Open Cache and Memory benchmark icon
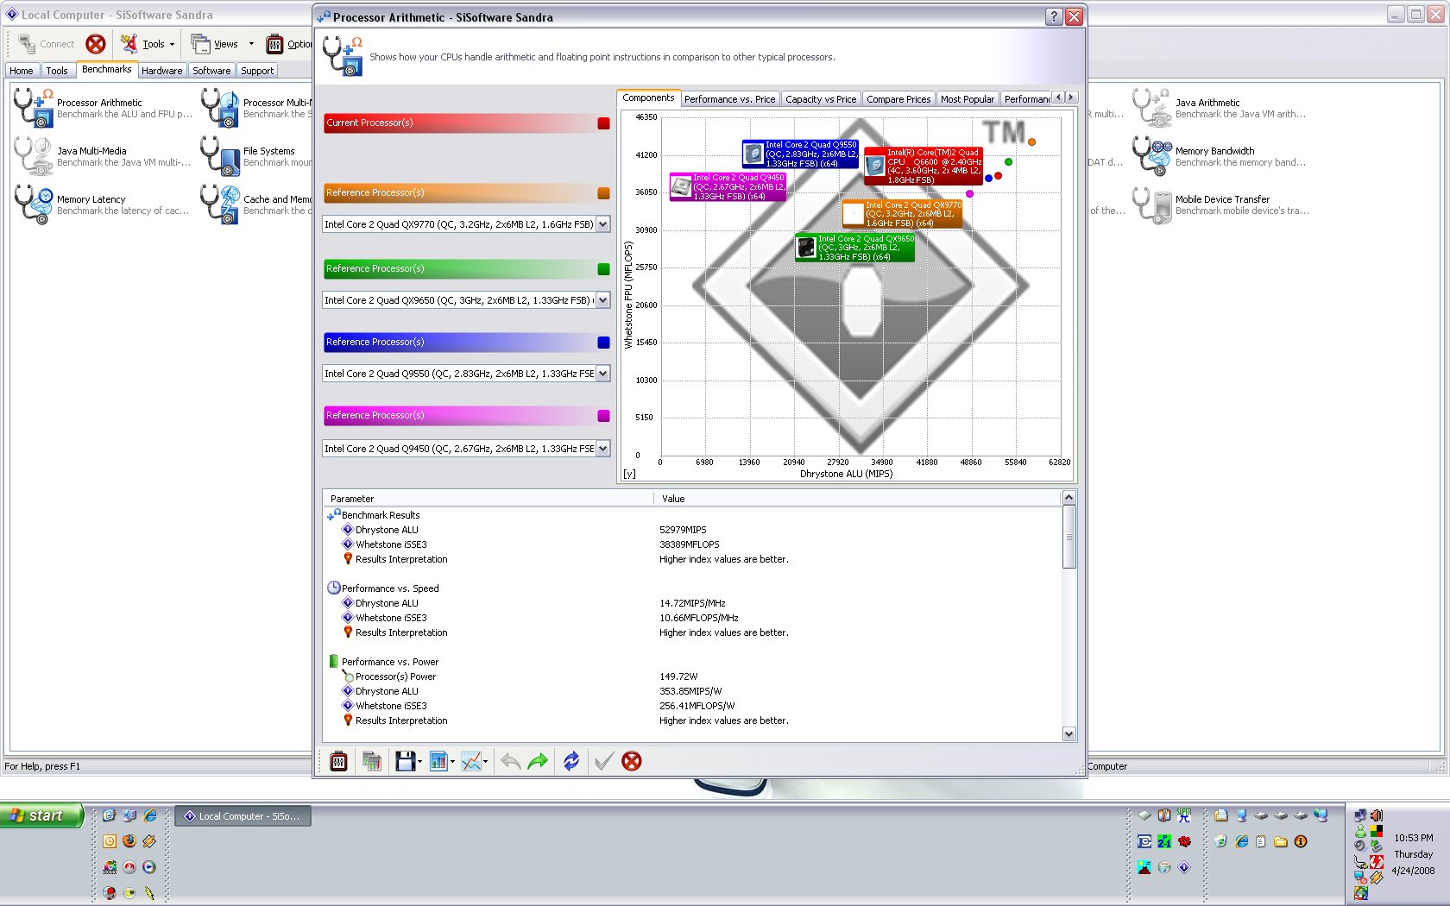The width and height of the screenshot is (1450, 906). 221,204
